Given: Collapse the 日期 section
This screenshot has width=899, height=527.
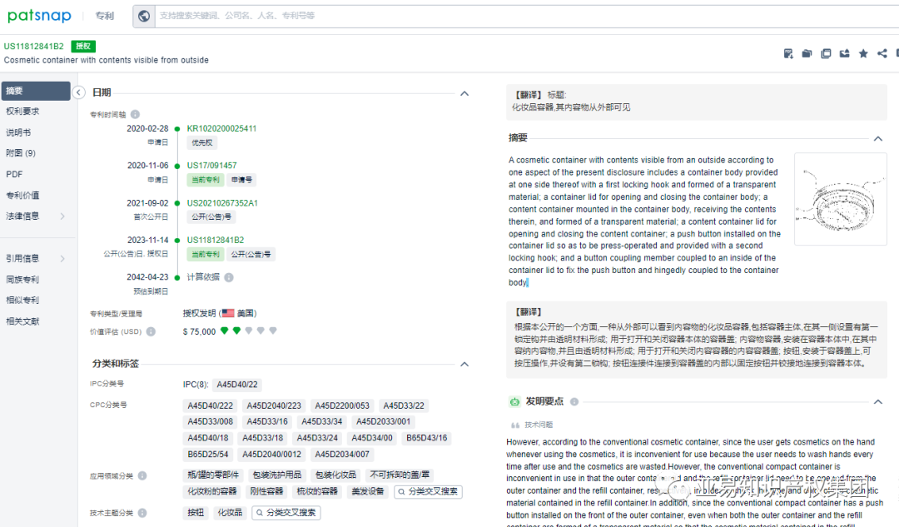Looking at the screenshot, I should pos(464,93).
